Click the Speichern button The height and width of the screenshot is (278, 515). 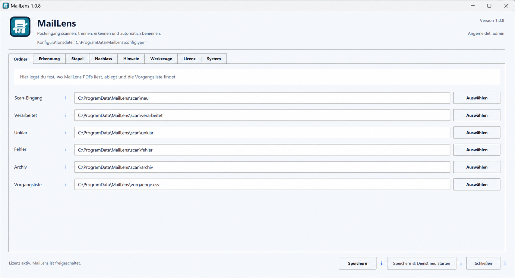(x=358, y=263)
